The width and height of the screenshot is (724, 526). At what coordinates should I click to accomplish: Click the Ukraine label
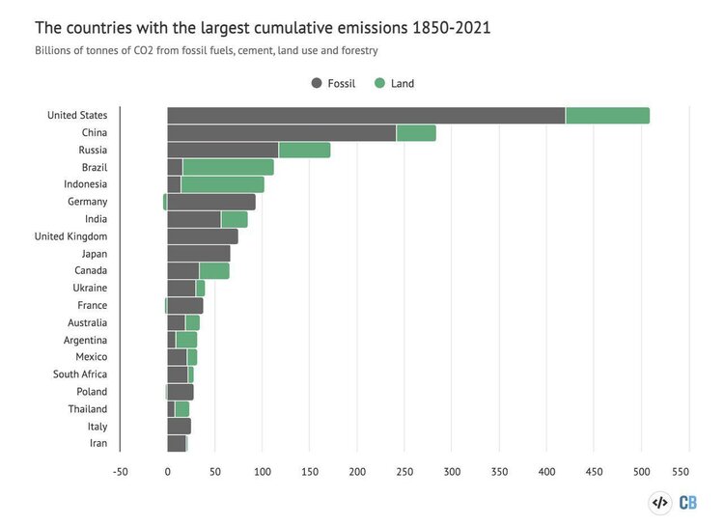90,288
